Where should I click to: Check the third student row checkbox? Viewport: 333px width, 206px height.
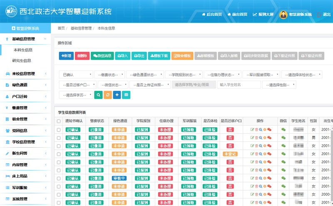coord(59,146)
